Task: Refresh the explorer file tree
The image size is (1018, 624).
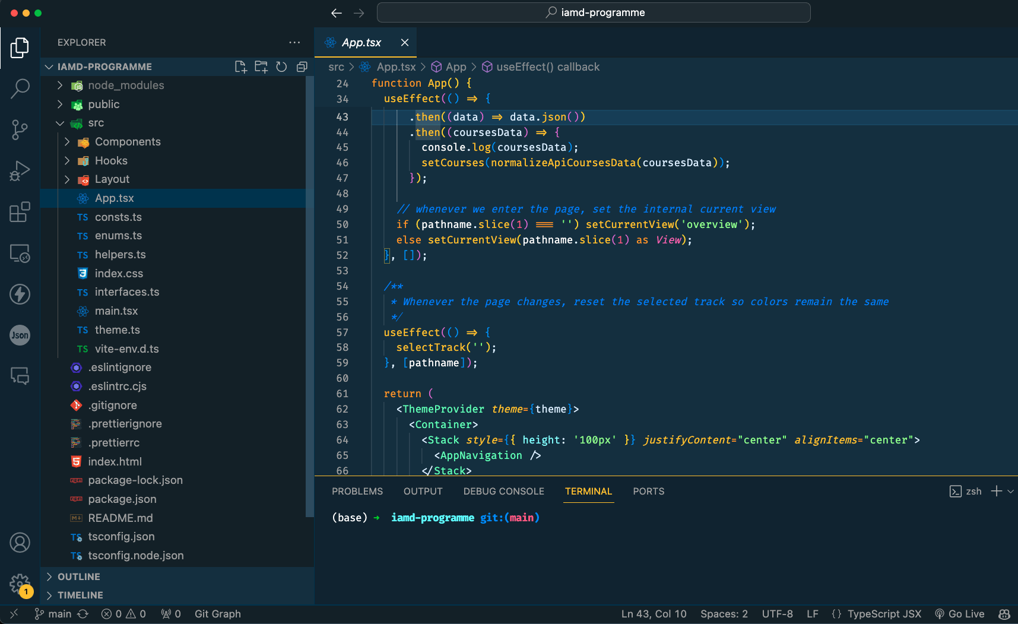Action: (281, 67)
